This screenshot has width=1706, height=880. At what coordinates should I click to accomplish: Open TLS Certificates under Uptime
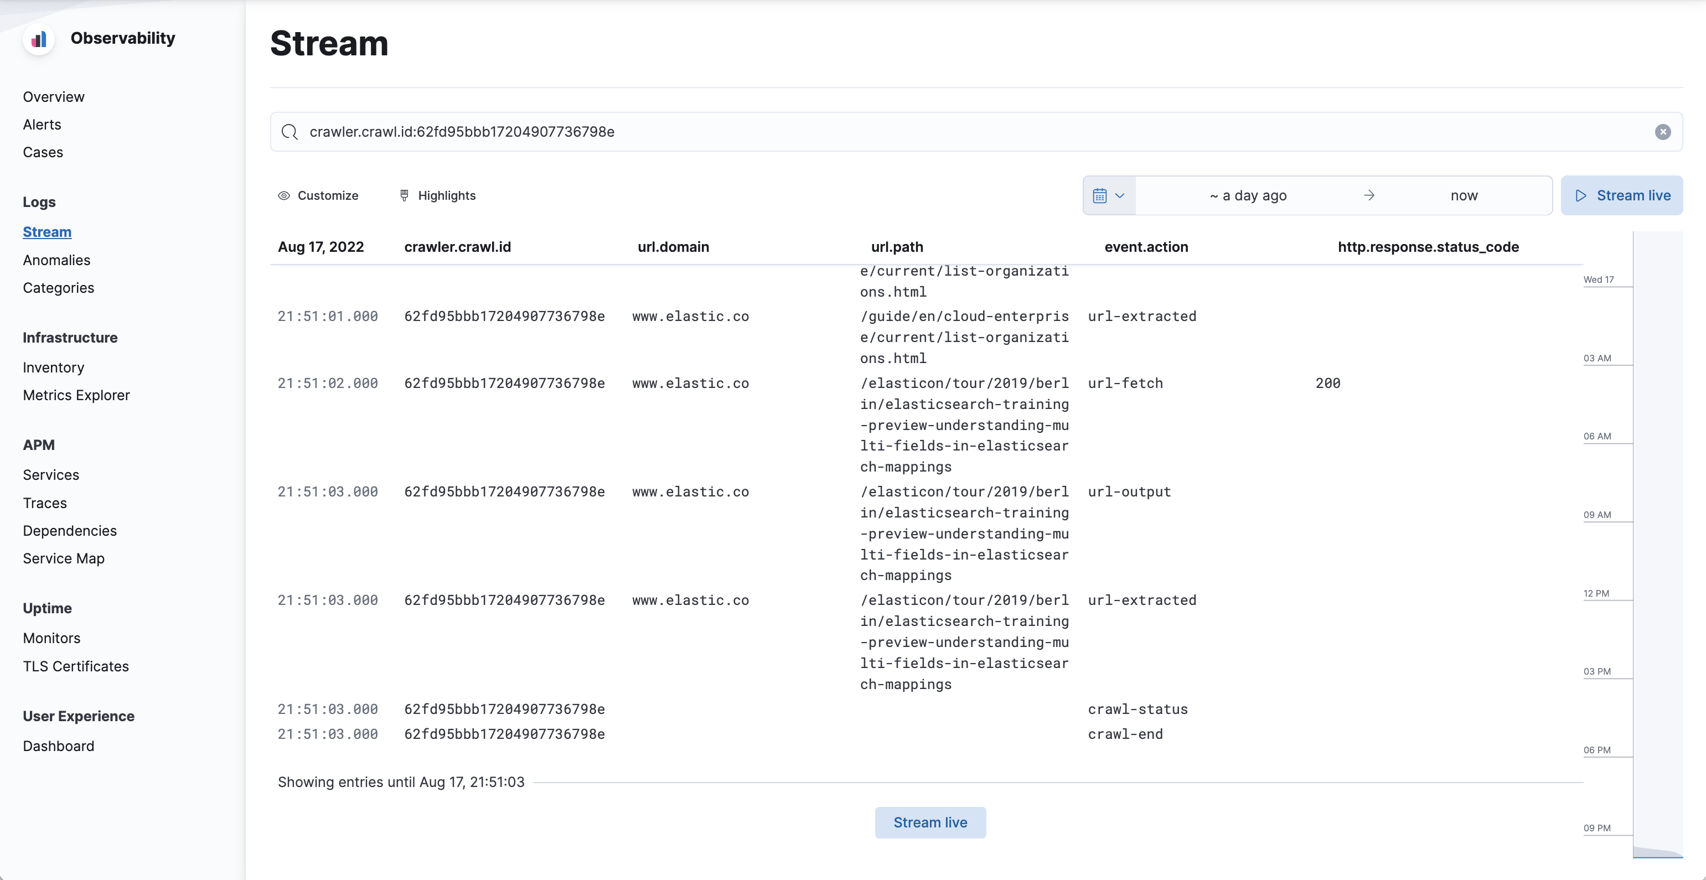point(75,666)
